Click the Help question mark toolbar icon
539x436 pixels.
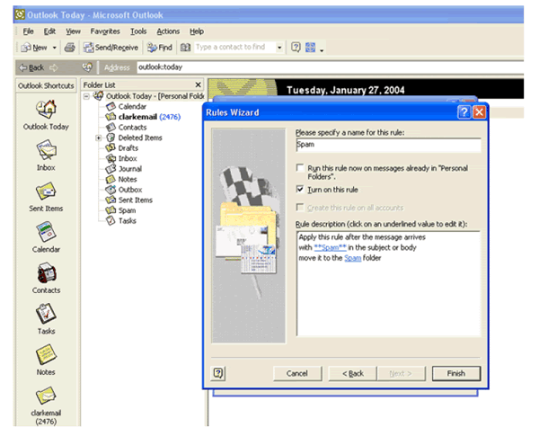pos(296,47)
